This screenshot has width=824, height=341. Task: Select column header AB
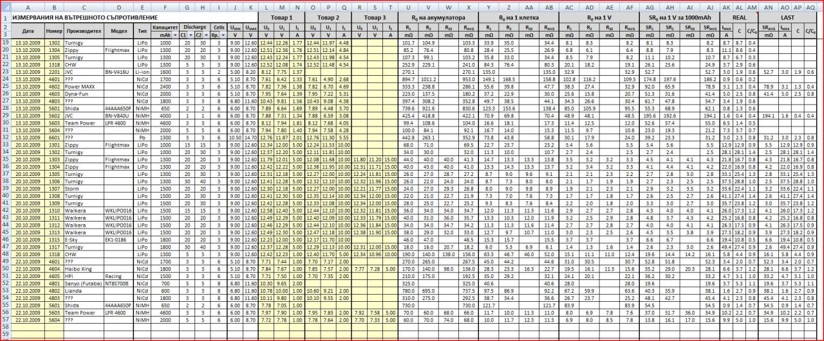pos(548,6)
